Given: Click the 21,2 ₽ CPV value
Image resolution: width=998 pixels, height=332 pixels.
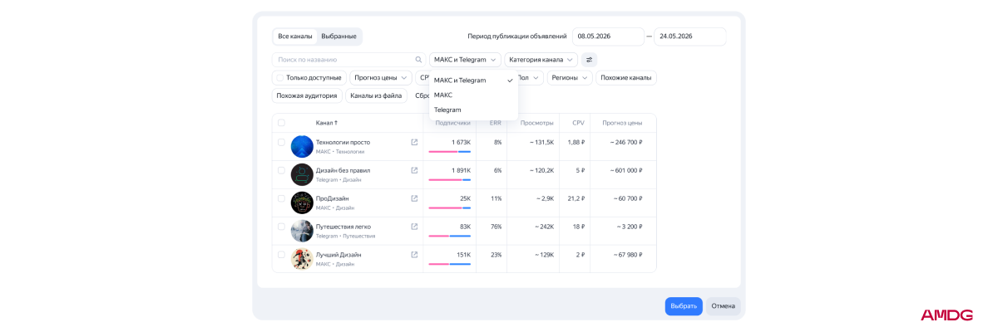Looking at the screenshot, I should pos(576,198).
